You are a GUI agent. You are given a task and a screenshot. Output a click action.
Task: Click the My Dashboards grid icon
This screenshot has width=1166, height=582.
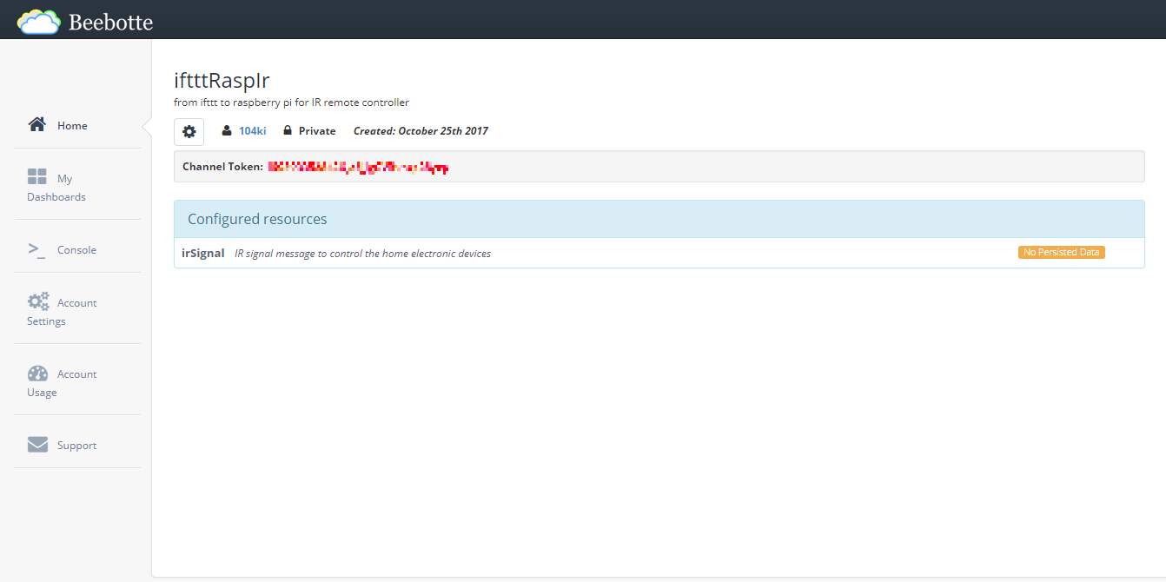[x=36, y=177]
